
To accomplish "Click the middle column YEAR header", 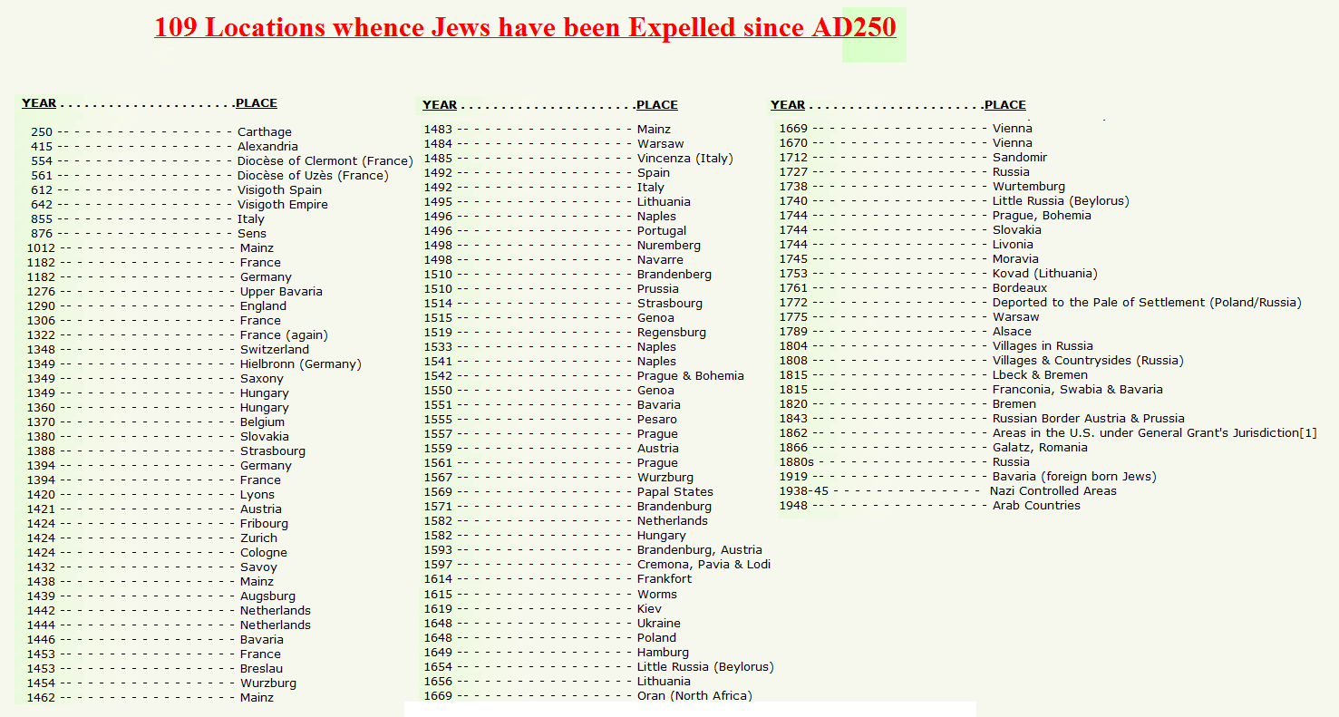I will click(440, 105).
